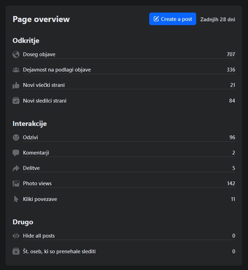Image resolution: width=248 pixels, height=270 pixels.
Task: Open the Photo views metric
Action: pos(37,183)
